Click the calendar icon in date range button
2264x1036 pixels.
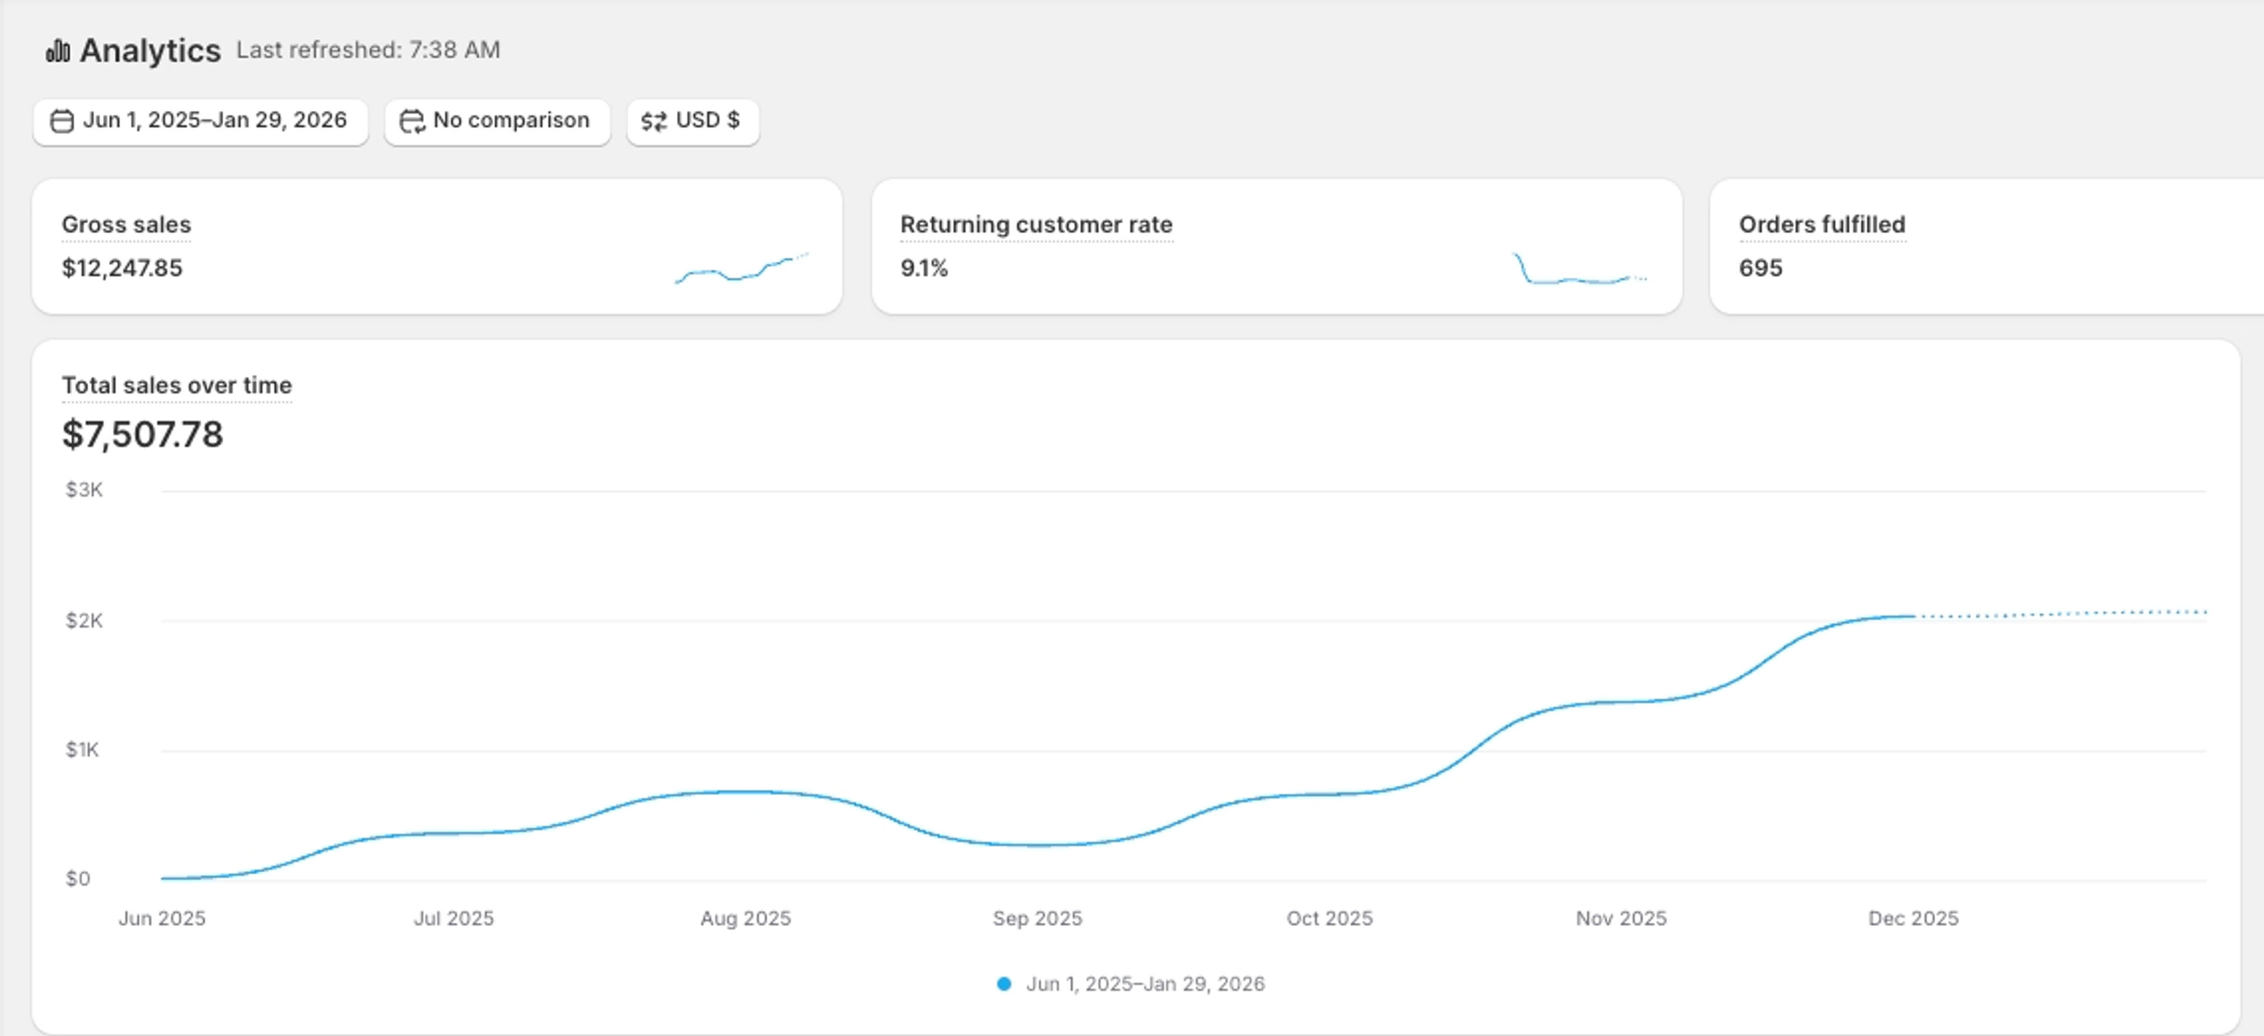[61, 121]
